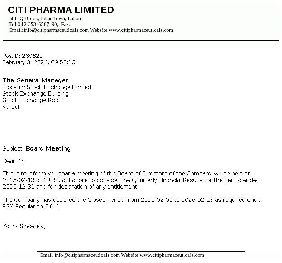Click the Stock Exchange Building line

click(x=36, y=93)
